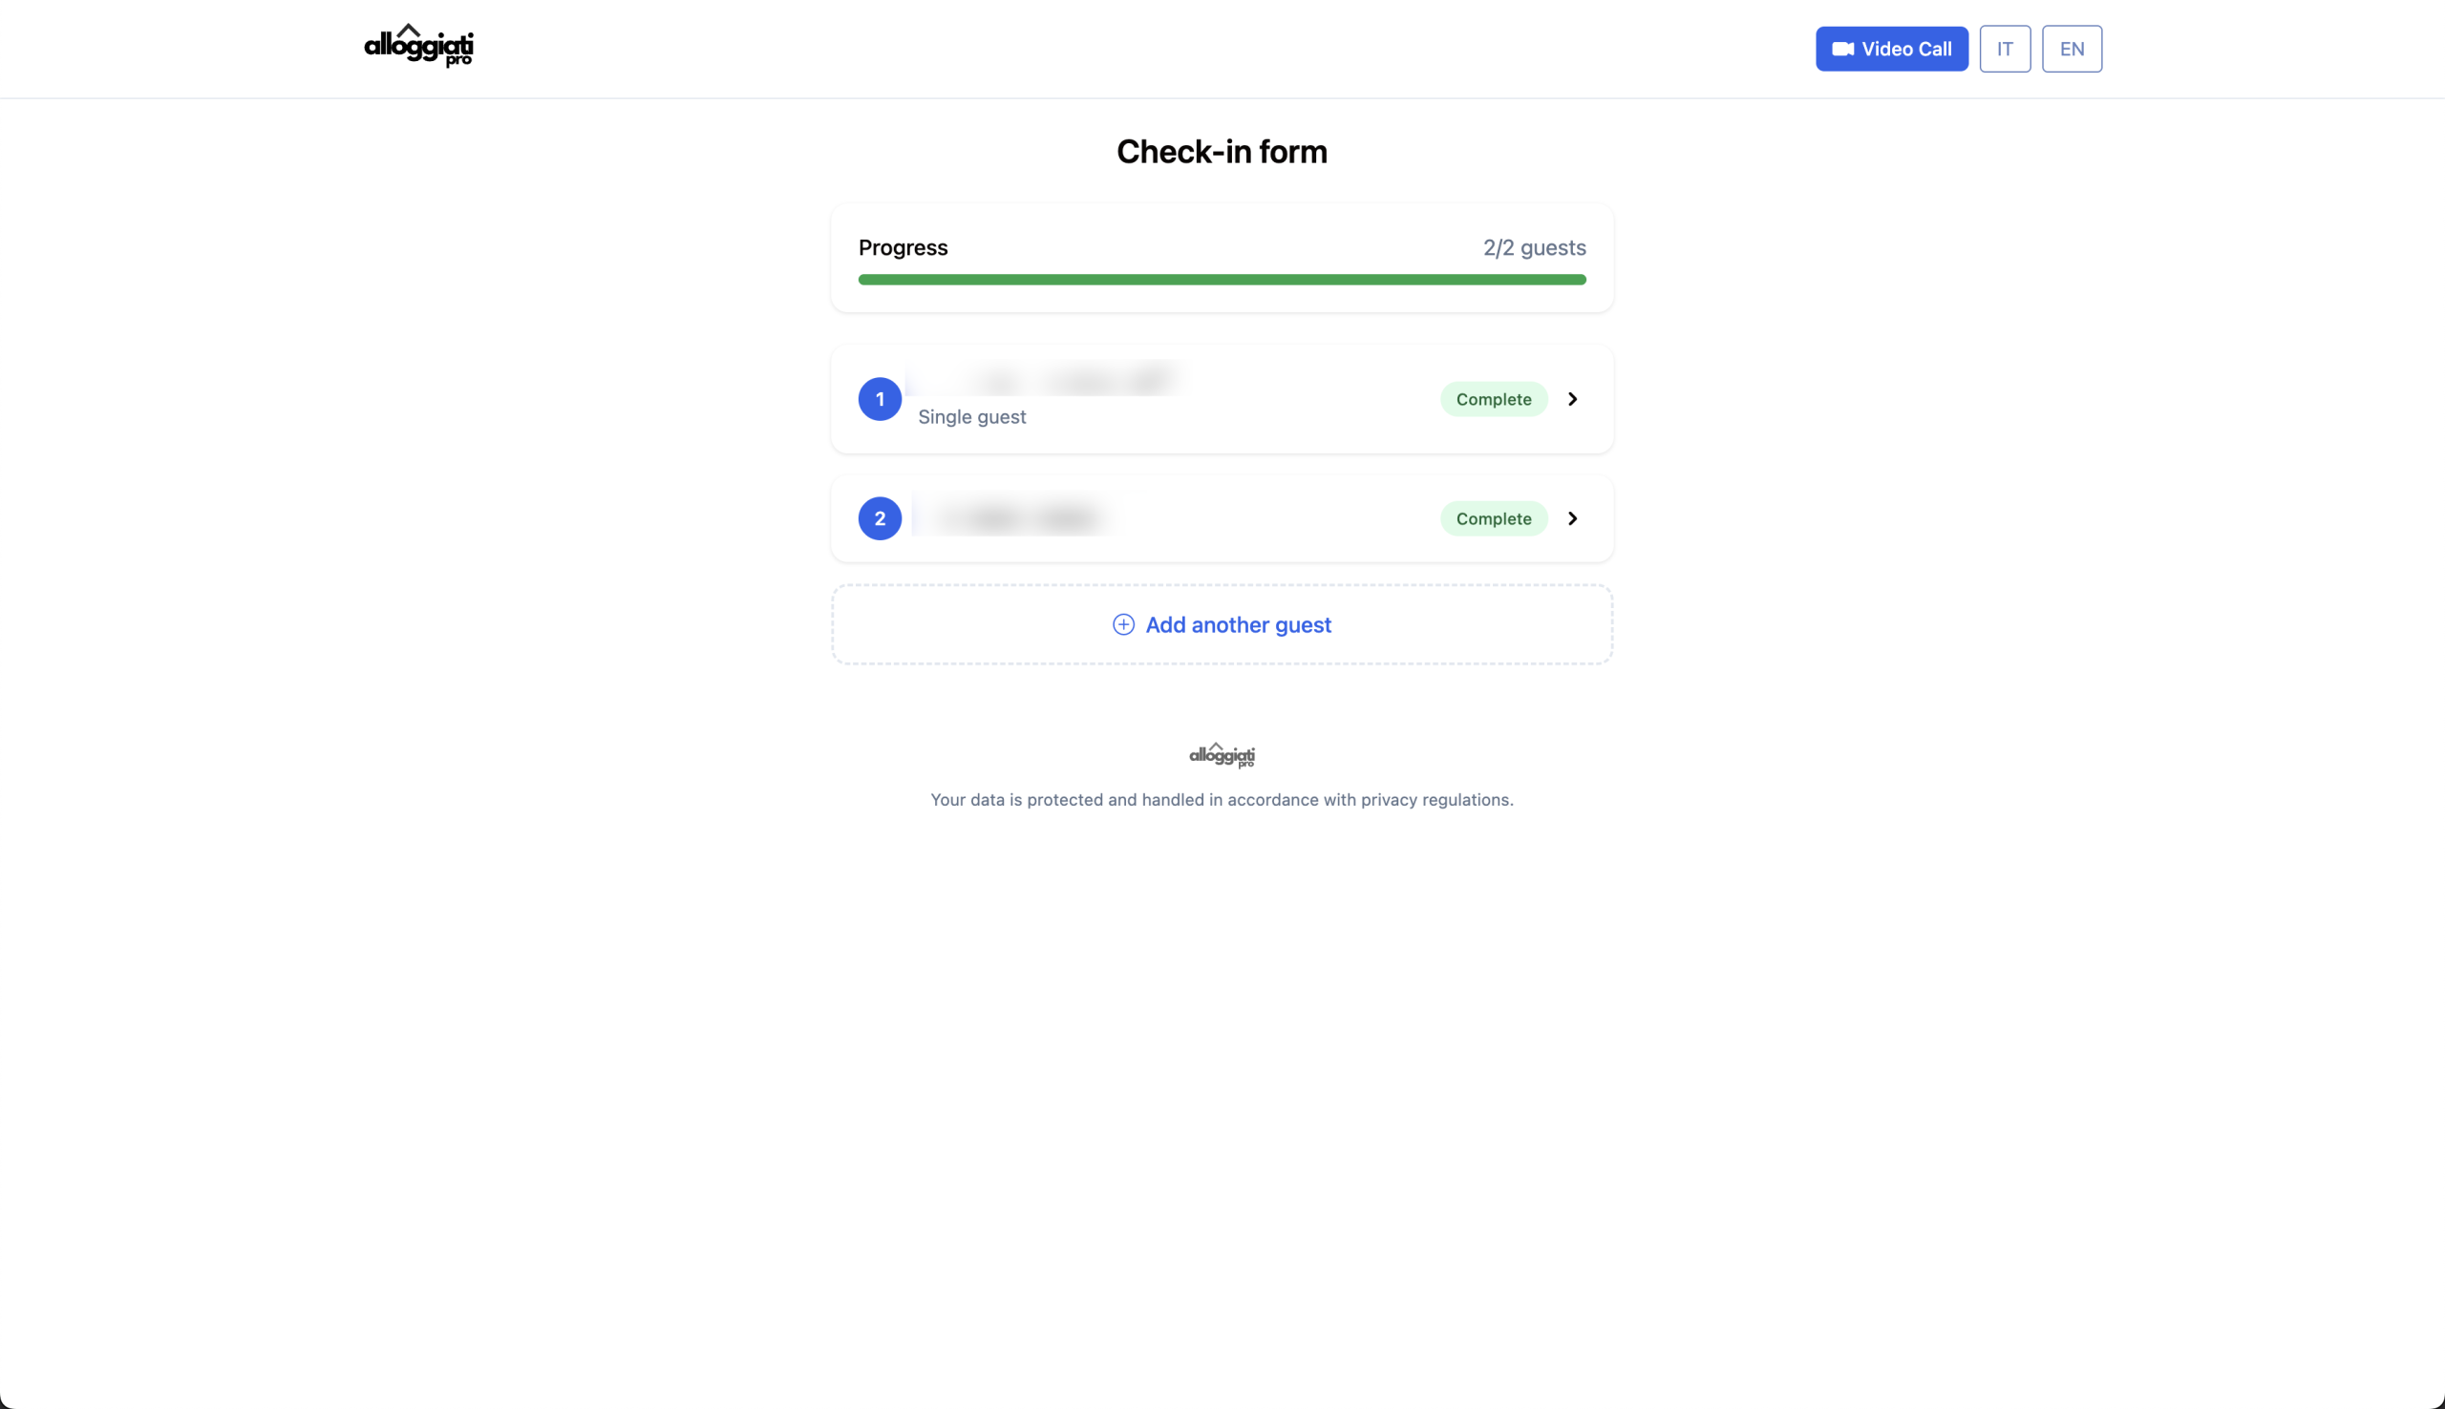
Task: Click the Alloggiati Pro header logo
Action: (418, 46)
